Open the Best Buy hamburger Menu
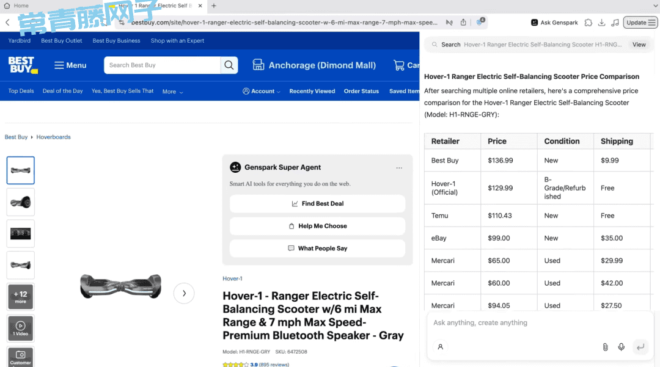 click(x=70, y=65)
